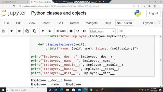Screen dimensions: 163x92
Task: Click the localhost address bar
Action: tap(61, 6)
